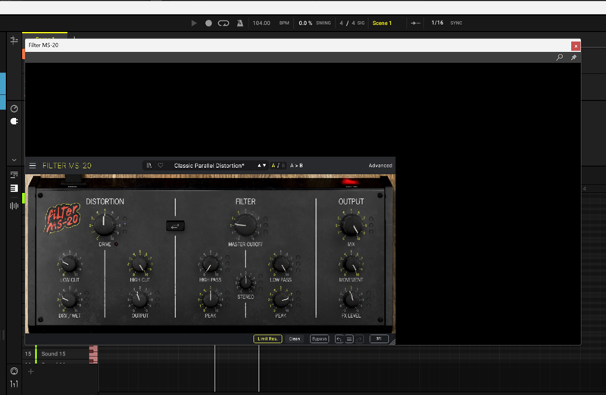
Task: Click the 104.00 BPM tempo field
Action: coord(261,23)
